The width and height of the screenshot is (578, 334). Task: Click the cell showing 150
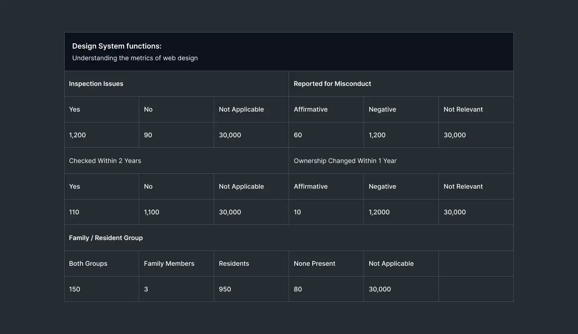click(75, 289)
